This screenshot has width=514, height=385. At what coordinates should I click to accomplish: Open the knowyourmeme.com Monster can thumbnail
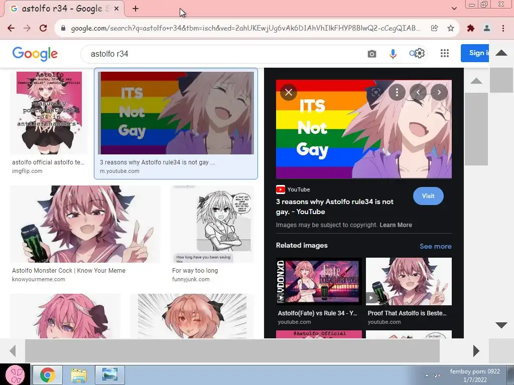[x=85, y=224]
